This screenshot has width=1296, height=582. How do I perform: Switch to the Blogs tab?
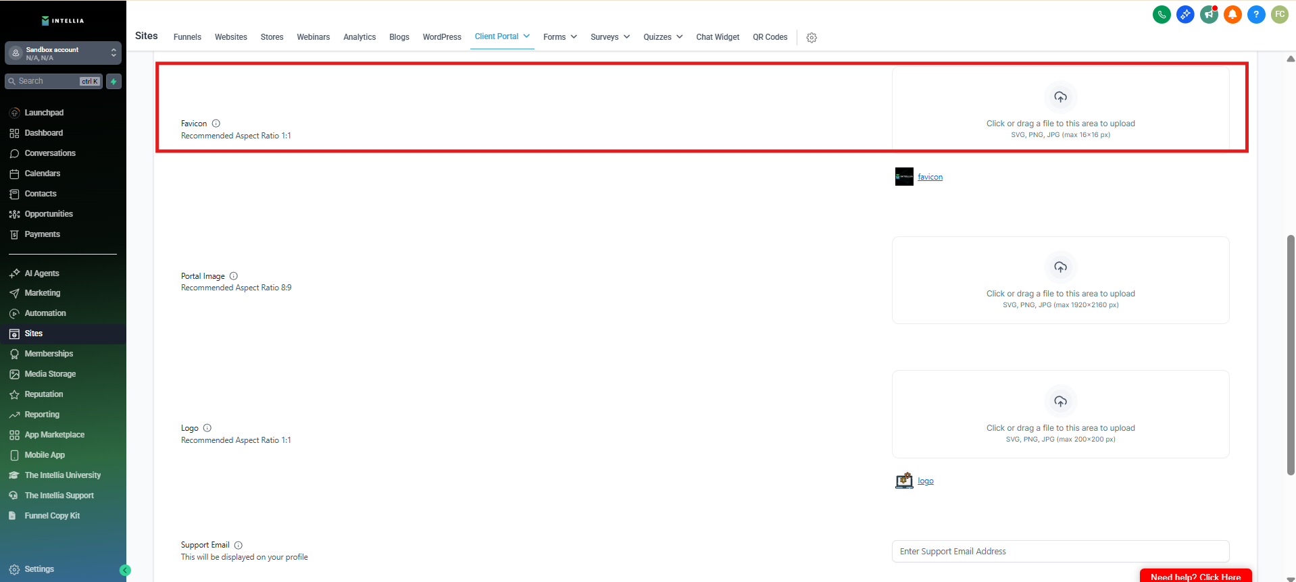399,37
